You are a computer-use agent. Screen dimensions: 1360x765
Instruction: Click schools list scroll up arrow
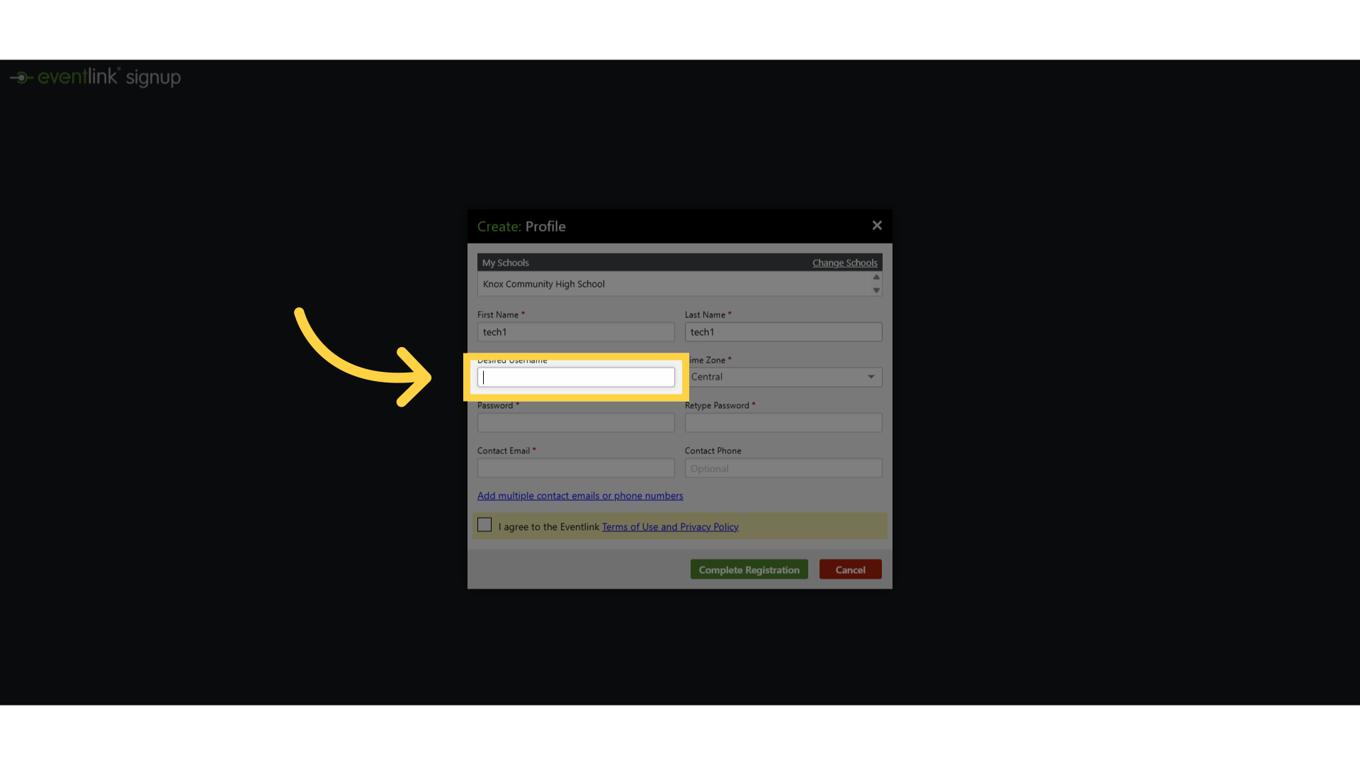876,277
